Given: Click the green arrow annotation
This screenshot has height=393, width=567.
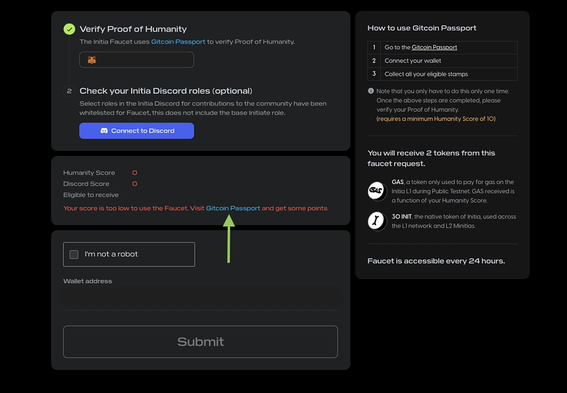Looking at the screenshot, I should pos(229,239).
